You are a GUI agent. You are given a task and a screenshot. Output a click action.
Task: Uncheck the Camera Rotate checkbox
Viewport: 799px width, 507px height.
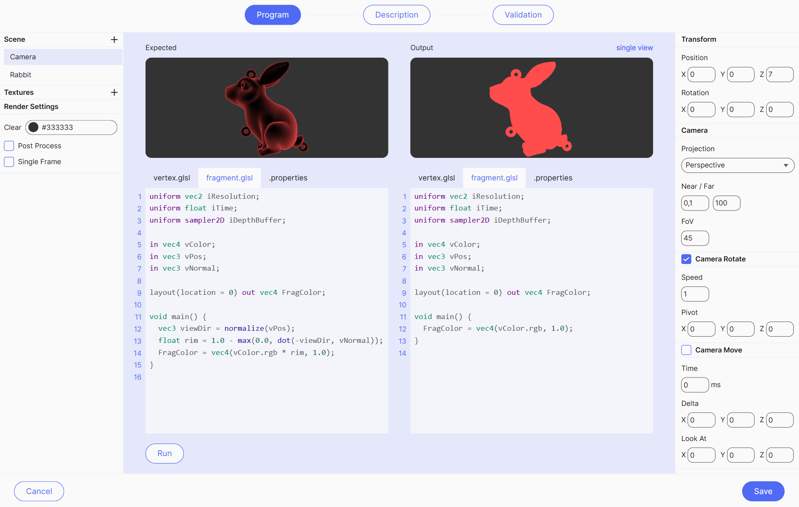point(686,259)
